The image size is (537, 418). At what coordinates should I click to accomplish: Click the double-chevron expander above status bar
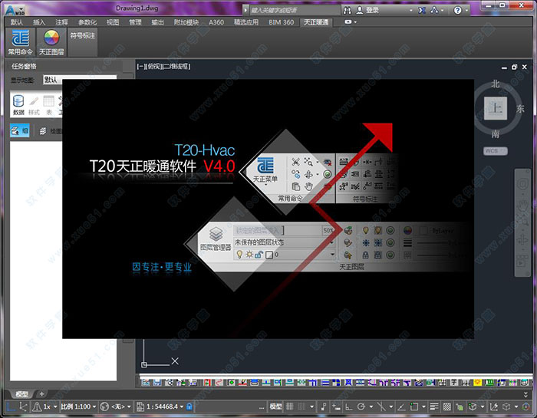(525, 394)
